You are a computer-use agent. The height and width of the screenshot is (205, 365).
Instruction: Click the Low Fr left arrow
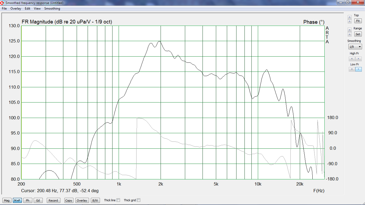coord(352,69)
